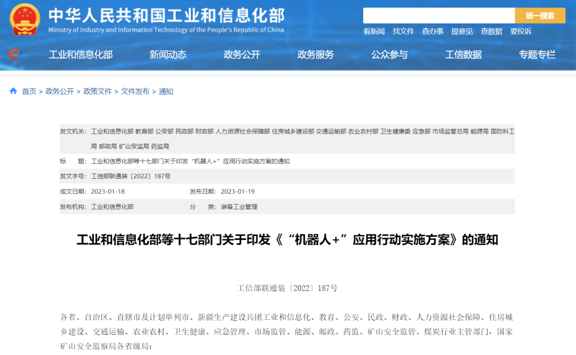Go to 政策文件 in the breadcrumb
Viewport: 576px width, 355px height.
tap(98, 92)
